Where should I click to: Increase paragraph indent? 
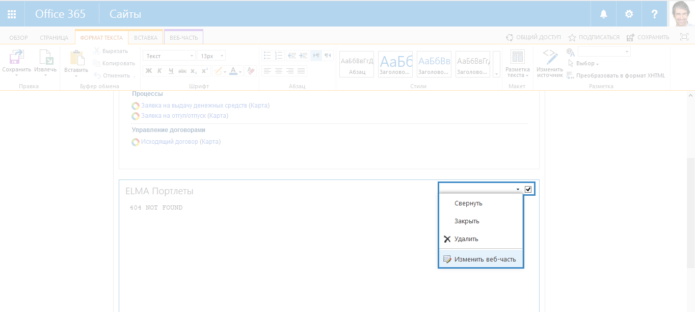click(x=303, y=56)
